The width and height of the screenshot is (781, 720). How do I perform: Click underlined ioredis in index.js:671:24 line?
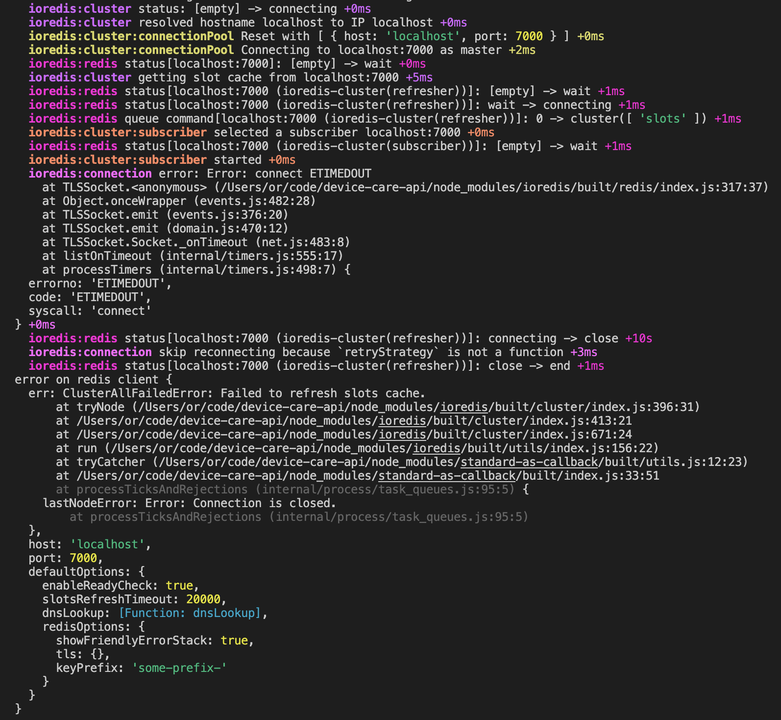402,435
